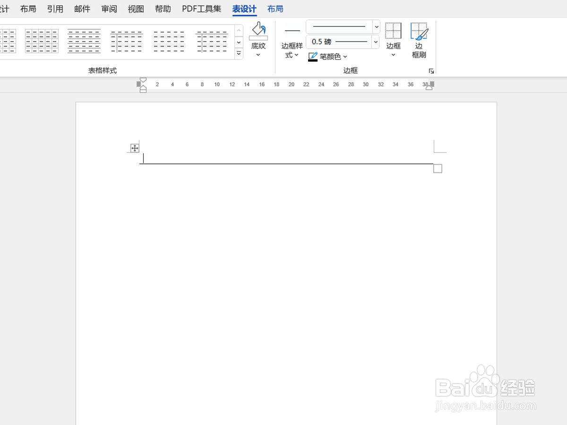Switch to the 邮件 tab
Image resolution: width=567 pixels, height=425 pixels.
click(x=82, y=9)
